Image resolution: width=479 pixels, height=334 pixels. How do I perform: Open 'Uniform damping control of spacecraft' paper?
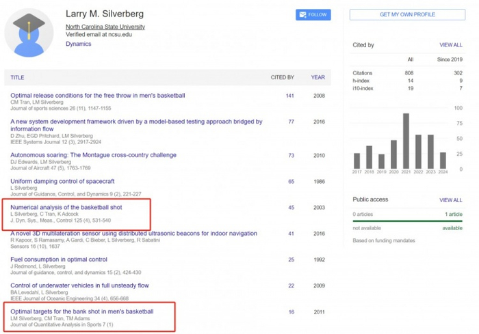[62, 181]
